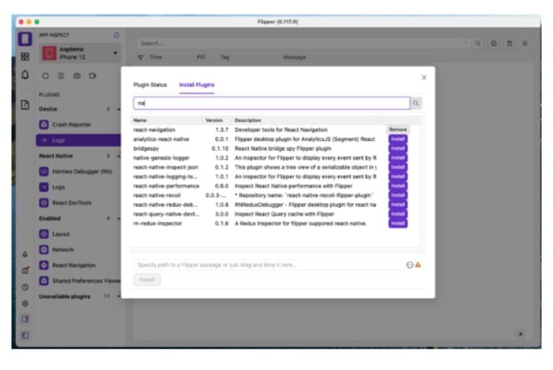Install the bridgespy plugin
Screen dimensions: 553x370
click(x=398, y=149)
